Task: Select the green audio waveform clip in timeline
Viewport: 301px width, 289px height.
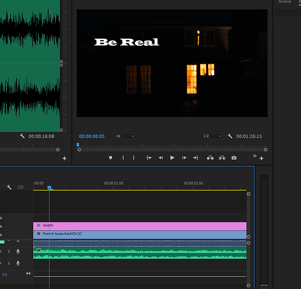Action: 140,253
